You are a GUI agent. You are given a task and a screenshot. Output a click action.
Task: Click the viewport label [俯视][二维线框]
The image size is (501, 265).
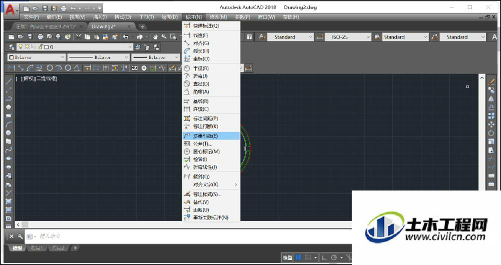point(37,78)
